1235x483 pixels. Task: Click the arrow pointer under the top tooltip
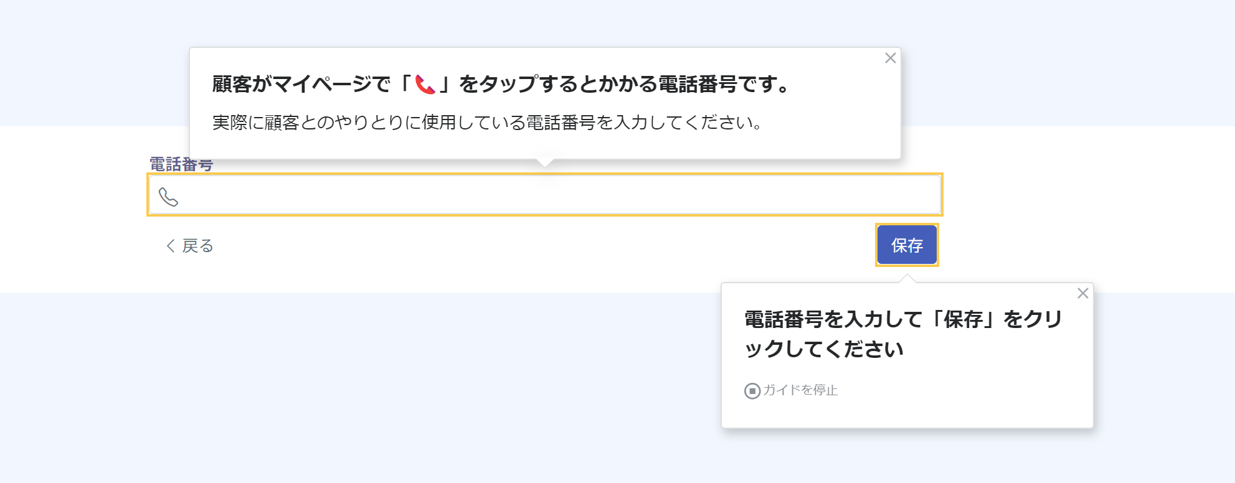tap(545, 163)
